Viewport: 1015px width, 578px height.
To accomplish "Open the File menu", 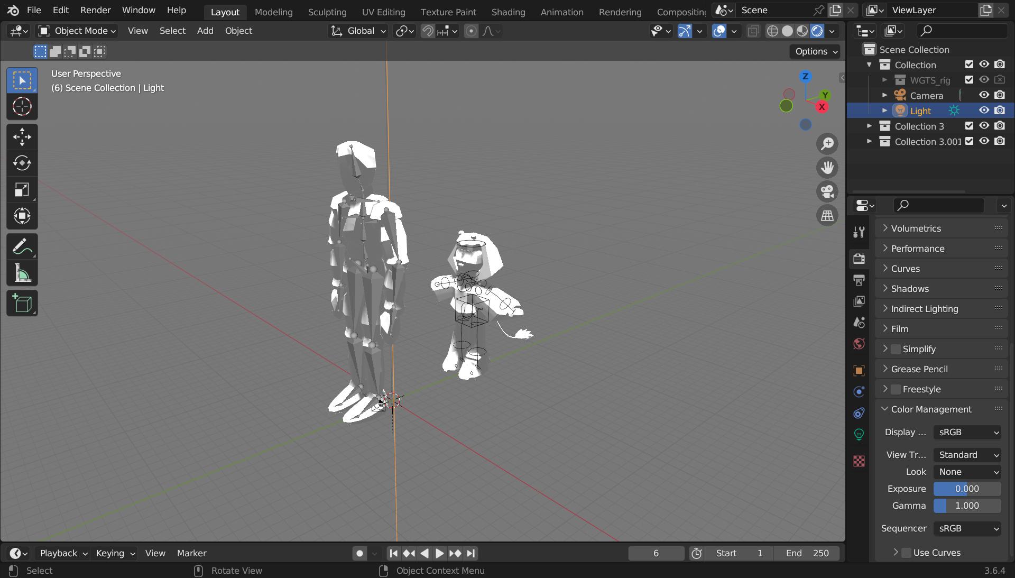I will [x=34, y=10].
